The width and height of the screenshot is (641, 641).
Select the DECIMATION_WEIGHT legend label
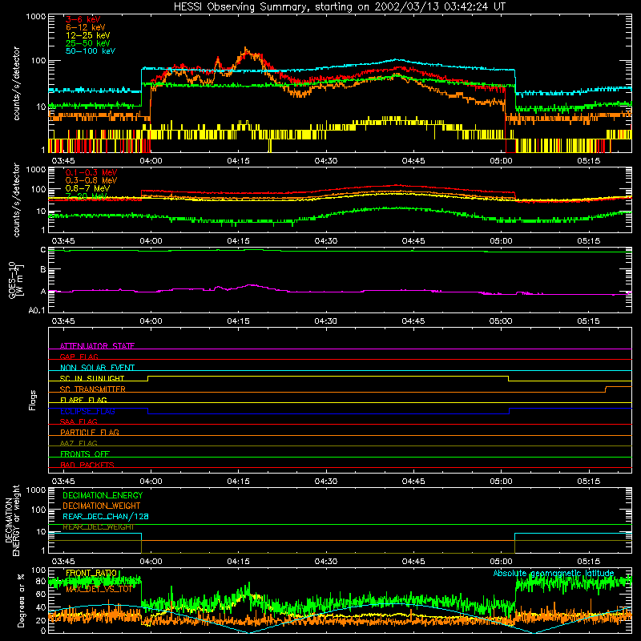(x=102, y=506)
